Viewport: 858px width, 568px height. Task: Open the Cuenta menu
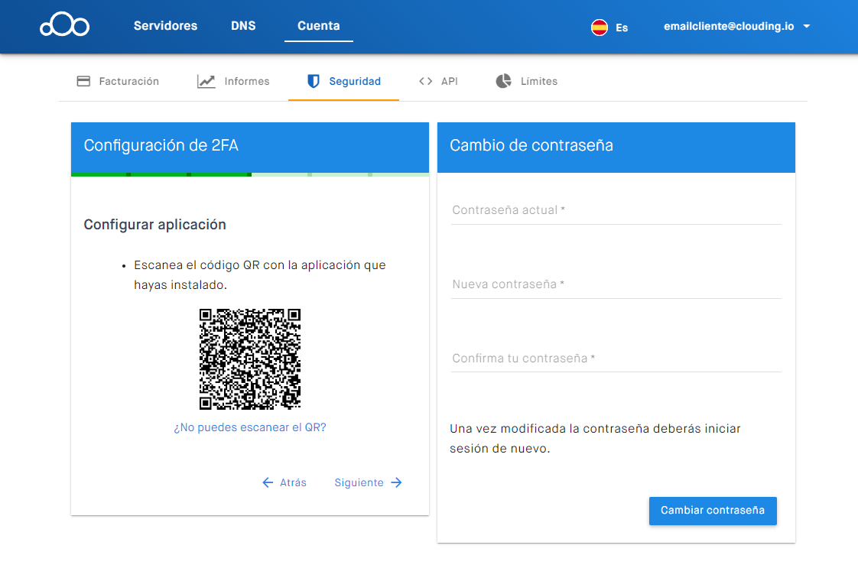point(318,26)
